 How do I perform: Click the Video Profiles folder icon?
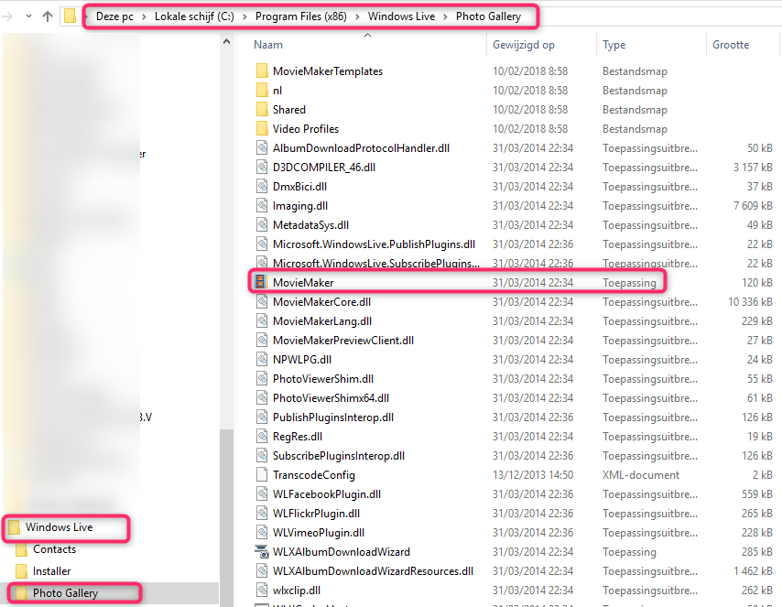coord(262,129)
